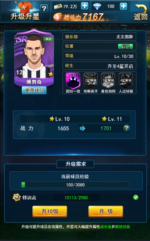Viewport: 150px width, 241px height.
Task: Add diamonds with the plus beside 100
Action: point(123,6)
